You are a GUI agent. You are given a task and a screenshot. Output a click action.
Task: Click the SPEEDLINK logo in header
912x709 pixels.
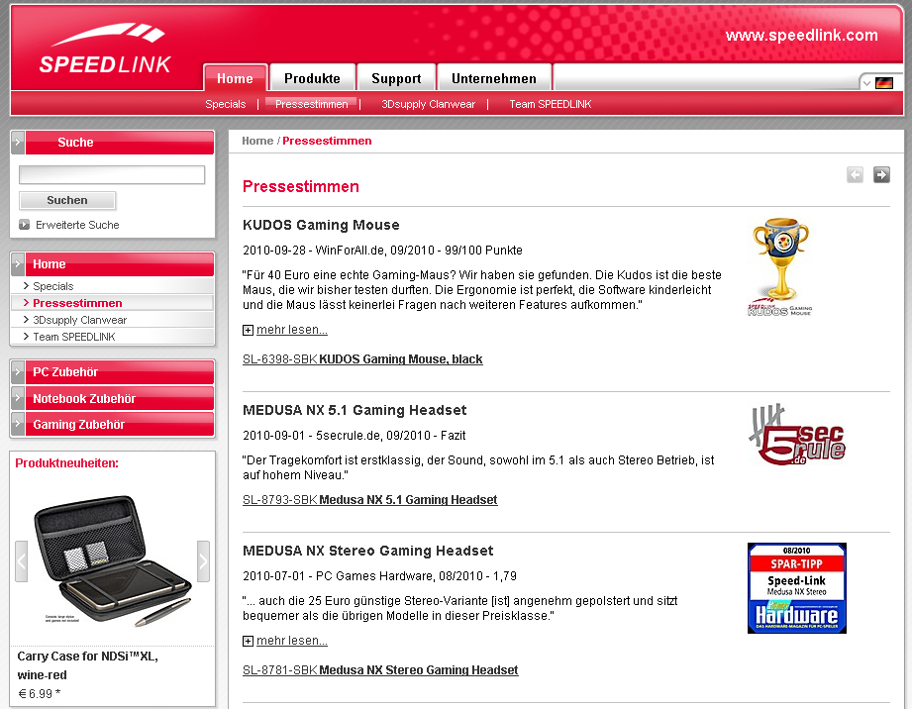click(x=105, y=49)
